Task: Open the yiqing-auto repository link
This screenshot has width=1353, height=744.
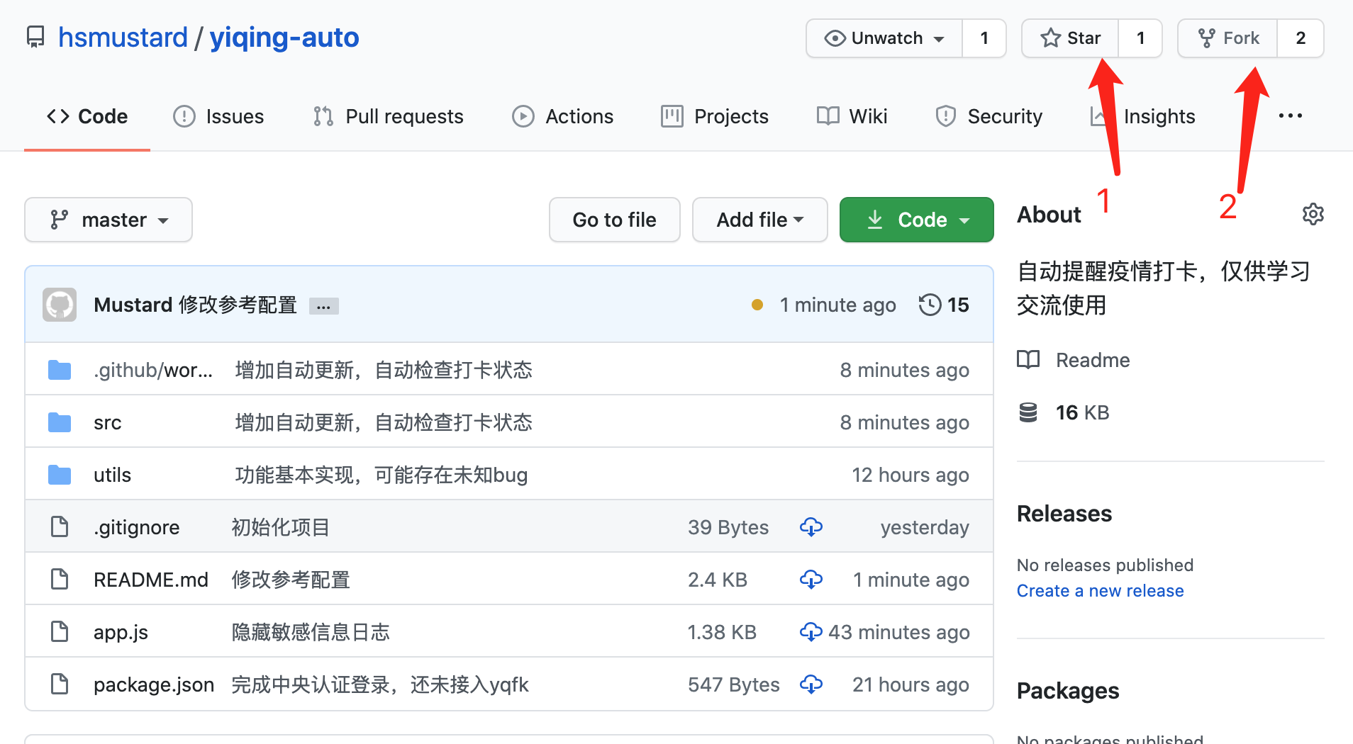Action: point(284,37)
